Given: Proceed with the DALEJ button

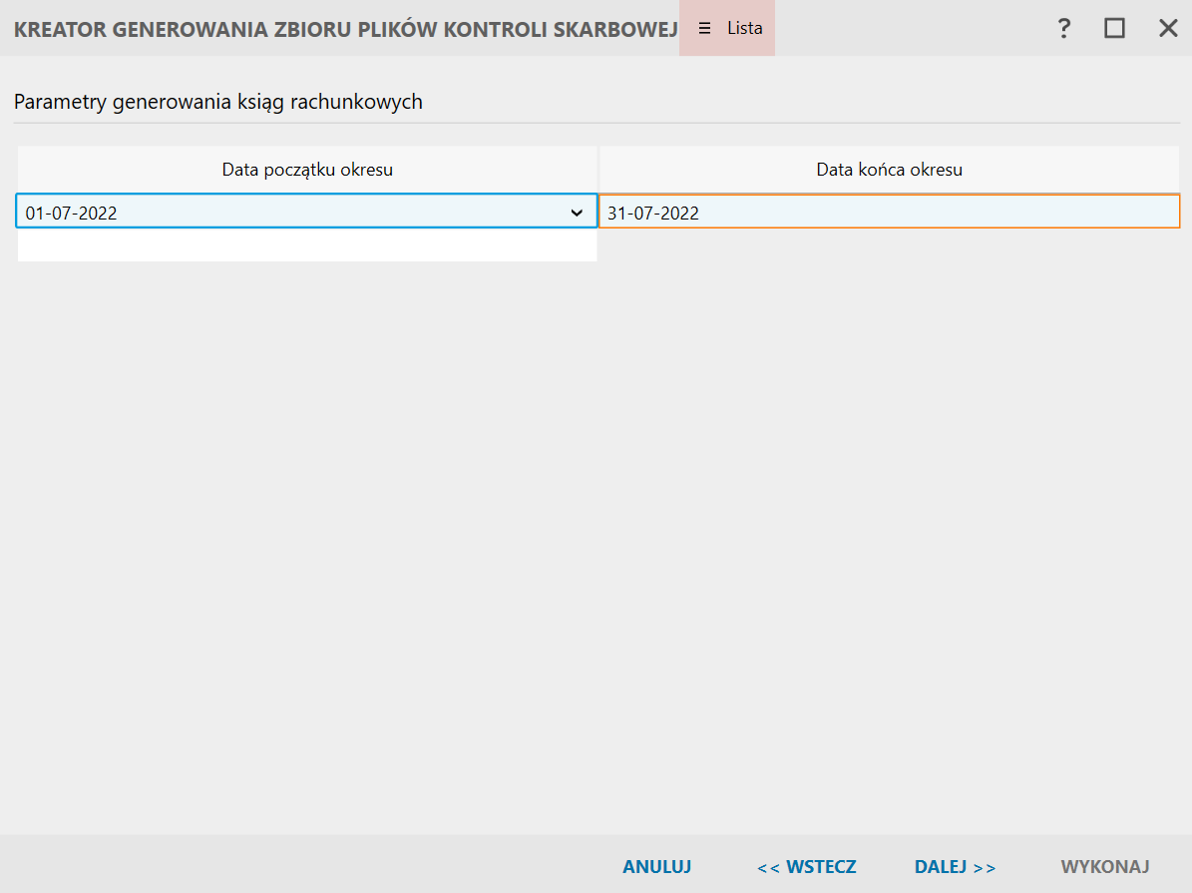Looking at the screenshot, I should click(x=955, y=866).
